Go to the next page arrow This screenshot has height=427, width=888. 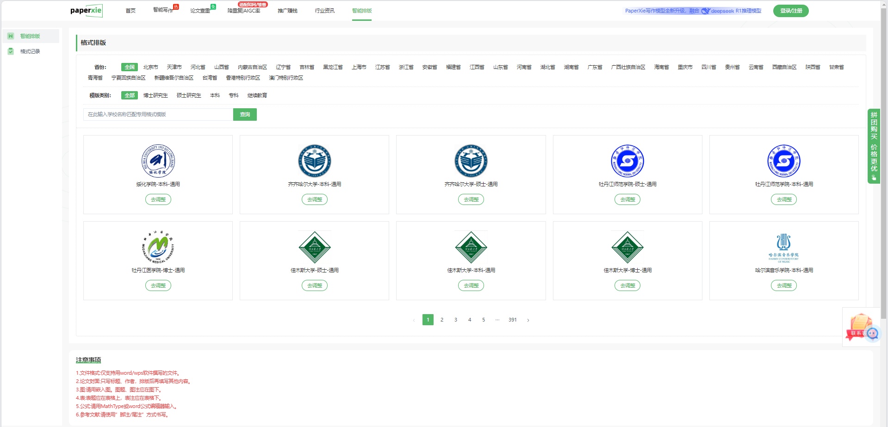528,320
